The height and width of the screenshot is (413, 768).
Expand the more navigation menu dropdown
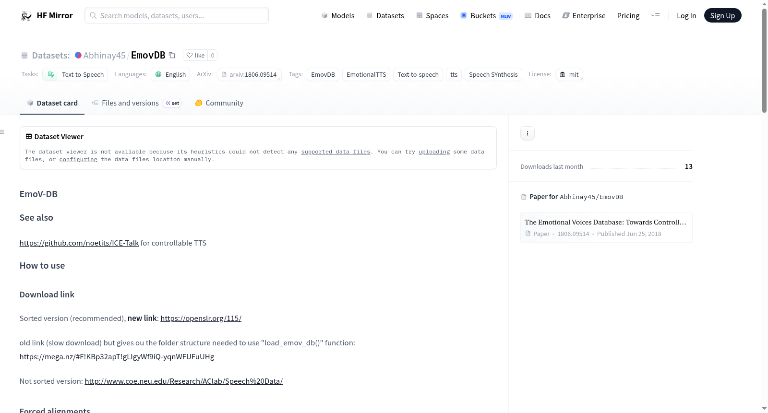pos(655,15)
